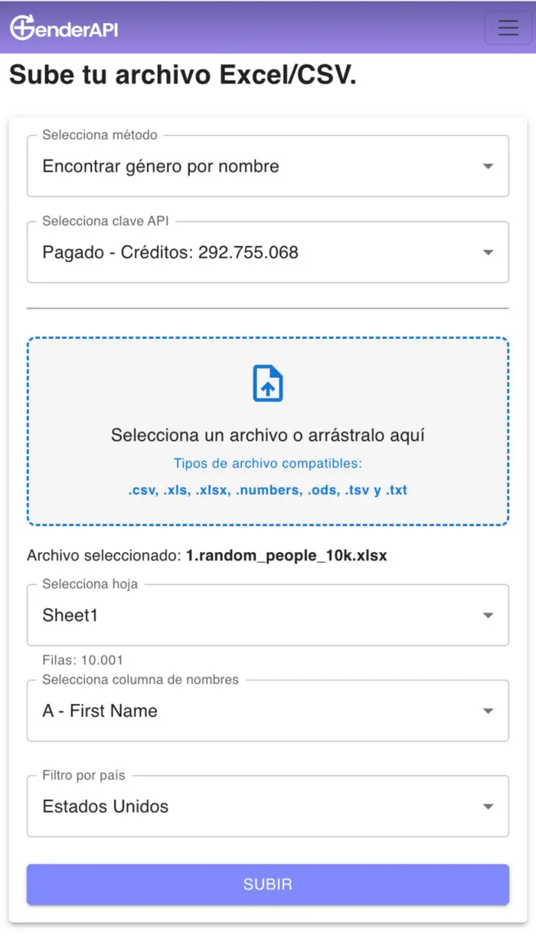Expand the sheet selection arrow
Screen dimensions: 536x937
[488, 615]
